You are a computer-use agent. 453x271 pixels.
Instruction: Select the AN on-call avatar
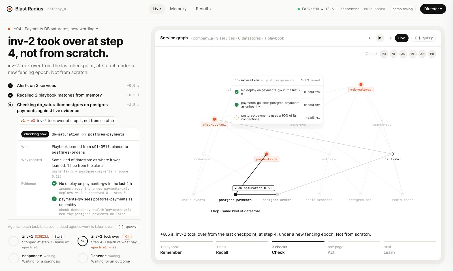coord(422,54)
